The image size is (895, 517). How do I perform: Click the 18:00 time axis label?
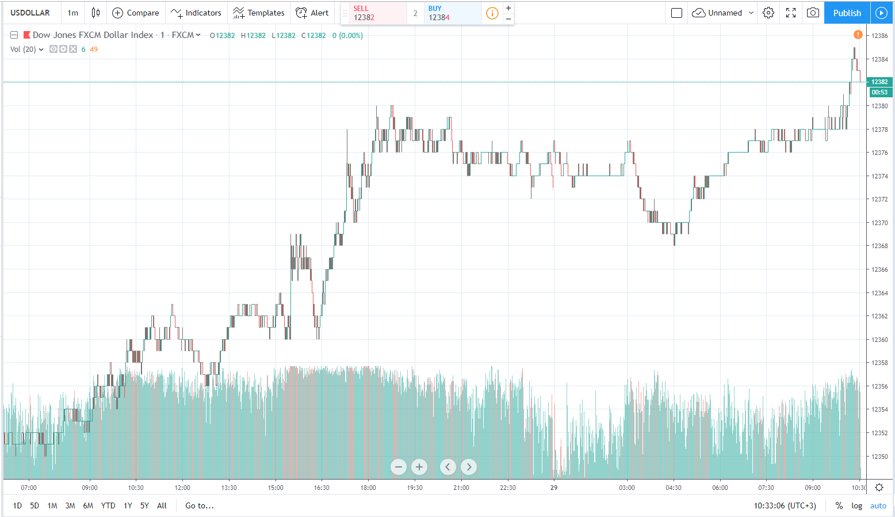(368, 488)
